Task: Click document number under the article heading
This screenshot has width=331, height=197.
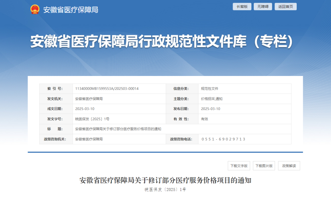Action: (x=165, y=190)
